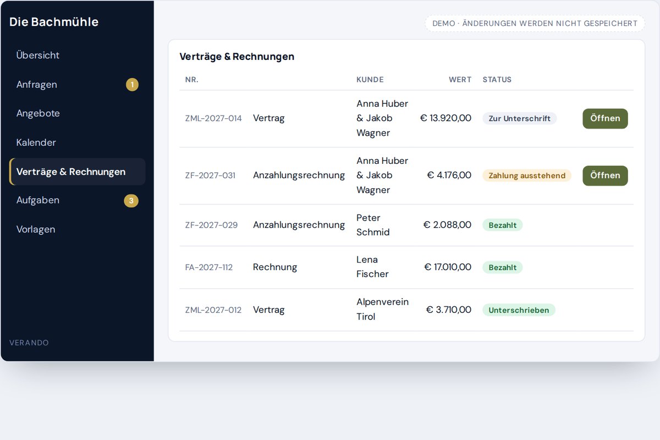Open the Übersicht sidebar page

pos(77,56)
